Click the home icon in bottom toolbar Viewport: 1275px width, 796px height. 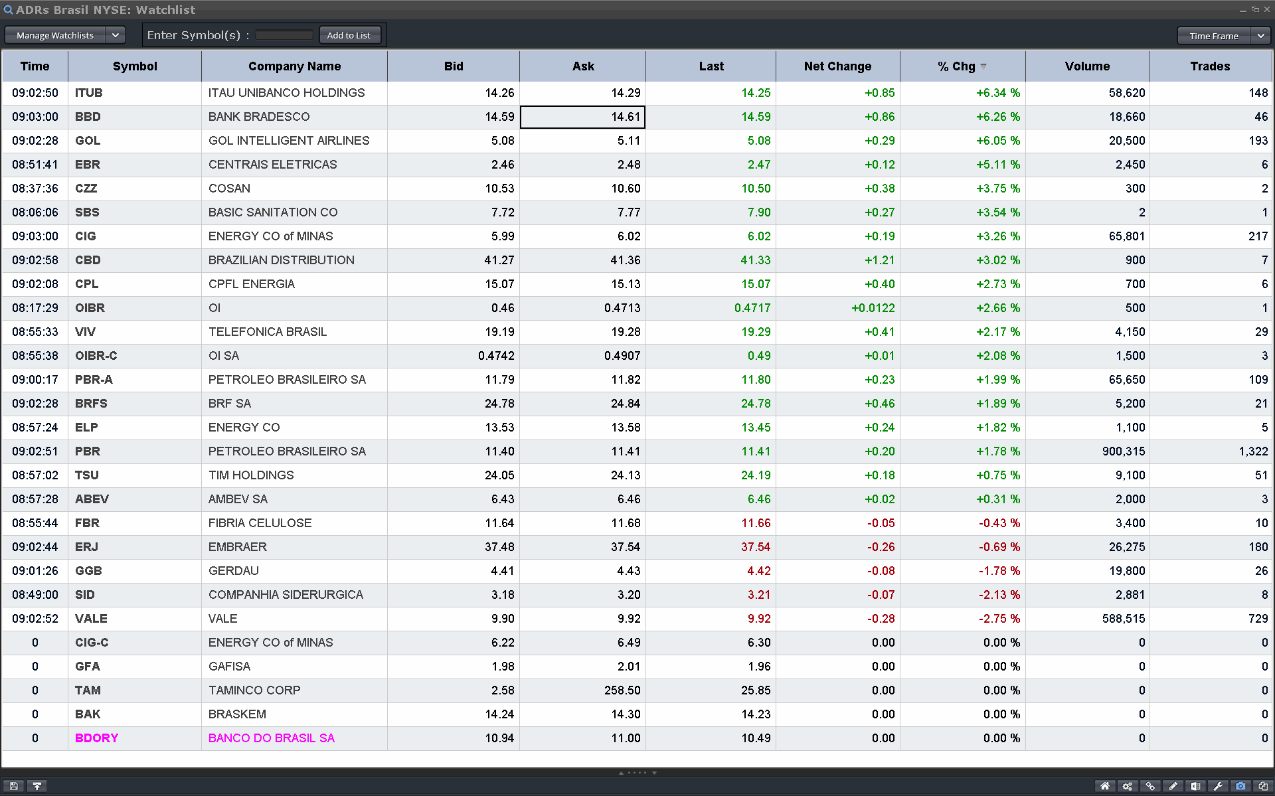click(1105, 786)
